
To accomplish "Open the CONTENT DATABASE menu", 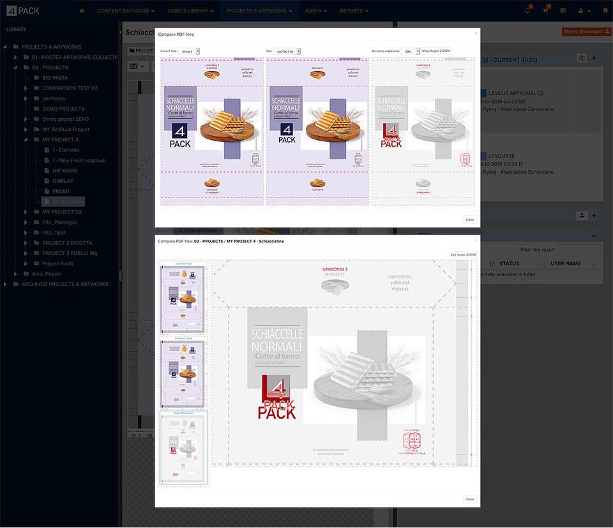I will point(126,11).
